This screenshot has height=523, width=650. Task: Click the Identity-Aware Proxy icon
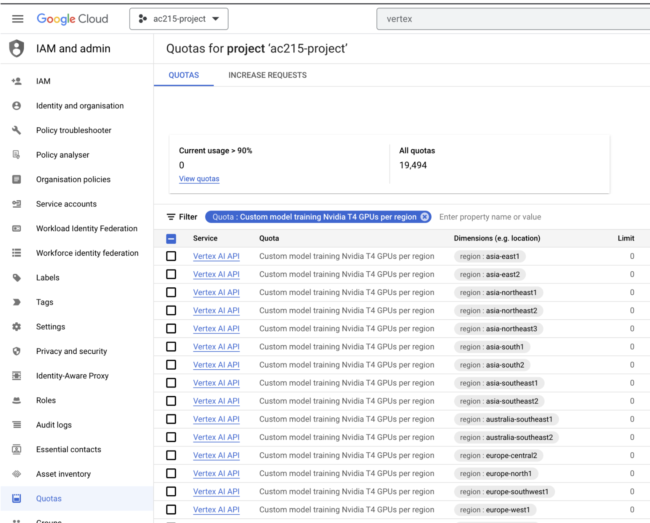point(16,375)
